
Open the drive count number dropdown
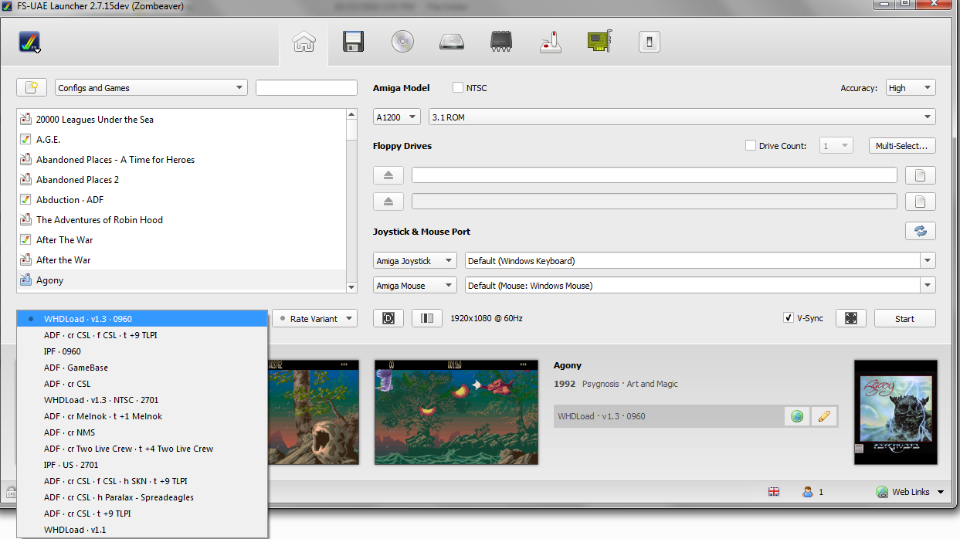click(836, 145)
